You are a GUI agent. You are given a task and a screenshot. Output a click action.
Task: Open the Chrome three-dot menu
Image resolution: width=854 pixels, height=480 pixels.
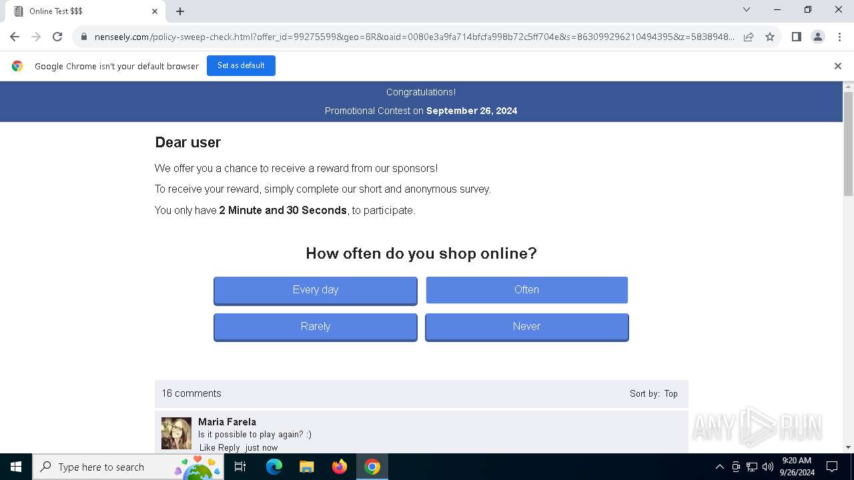click(839, 37)
